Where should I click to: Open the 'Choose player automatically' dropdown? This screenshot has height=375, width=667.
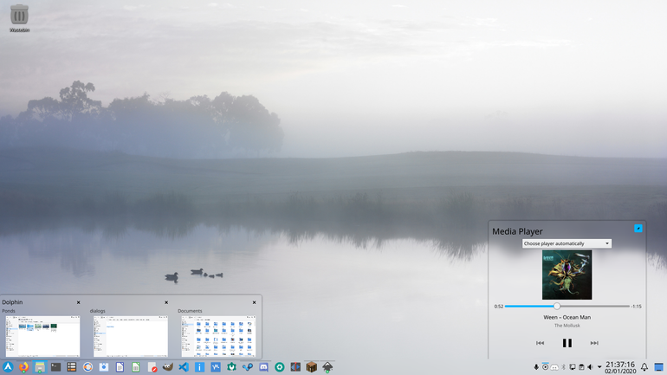click(x=567, y=243)
